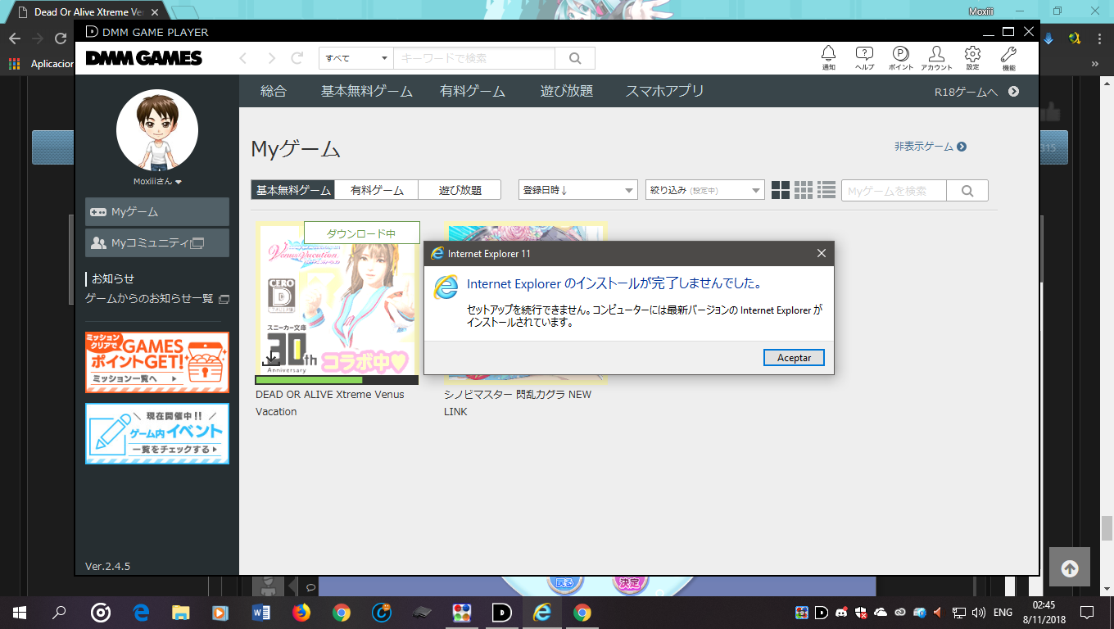Open the 有料ゲーム navigation menu
The width and height of the screenshot is (1114, 629).
click(x=473, y=91)
